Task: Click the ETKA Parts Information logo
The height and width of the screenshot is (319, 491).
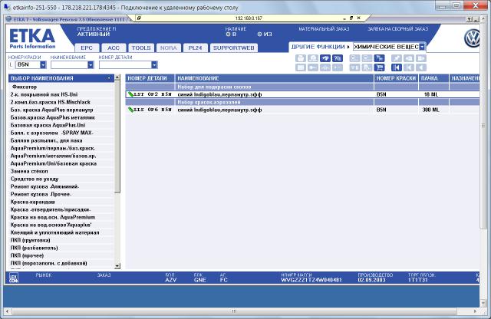Action: tap(32, 39)
